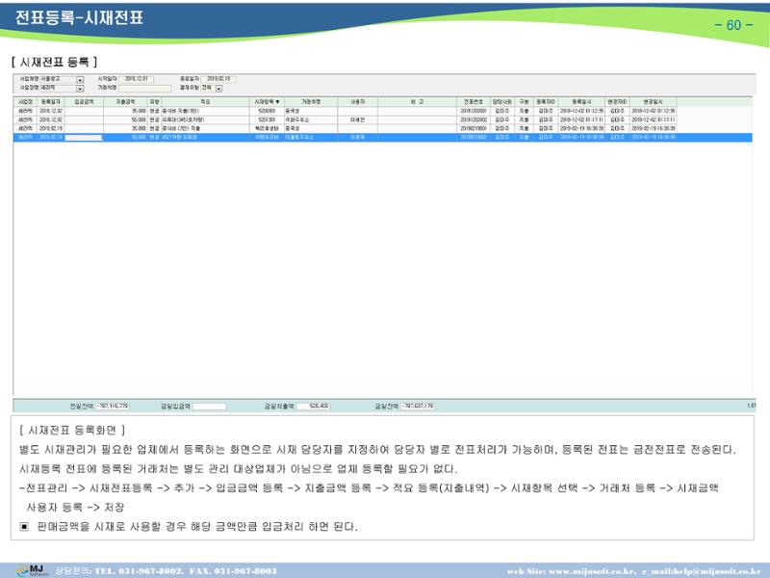Image resolution: width=770 pixels, height=578 pixels.
Task: Click the 입금금액 column header
Action: coord(84,102)
